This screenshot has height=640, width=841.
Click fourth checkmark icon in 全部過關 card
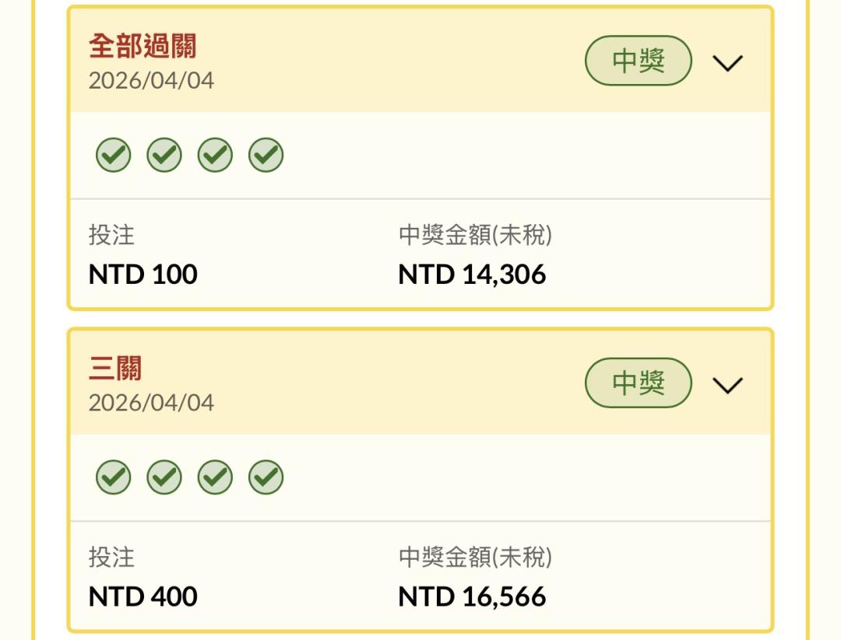pyautogui.click(x=266, y=156)
